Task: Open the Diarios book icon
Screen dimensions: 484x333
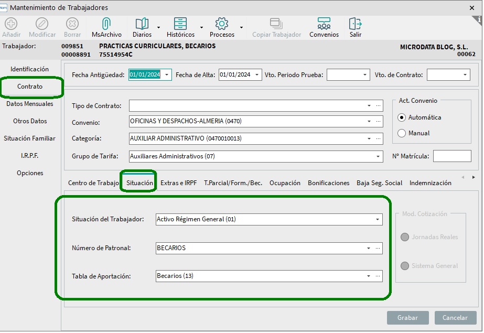Action: coord(142,24)
